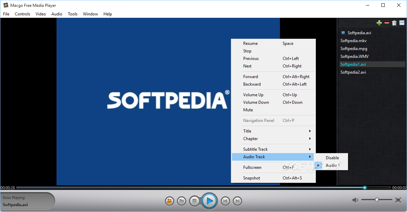Take a Snapshot via context menu

(273, 178)
